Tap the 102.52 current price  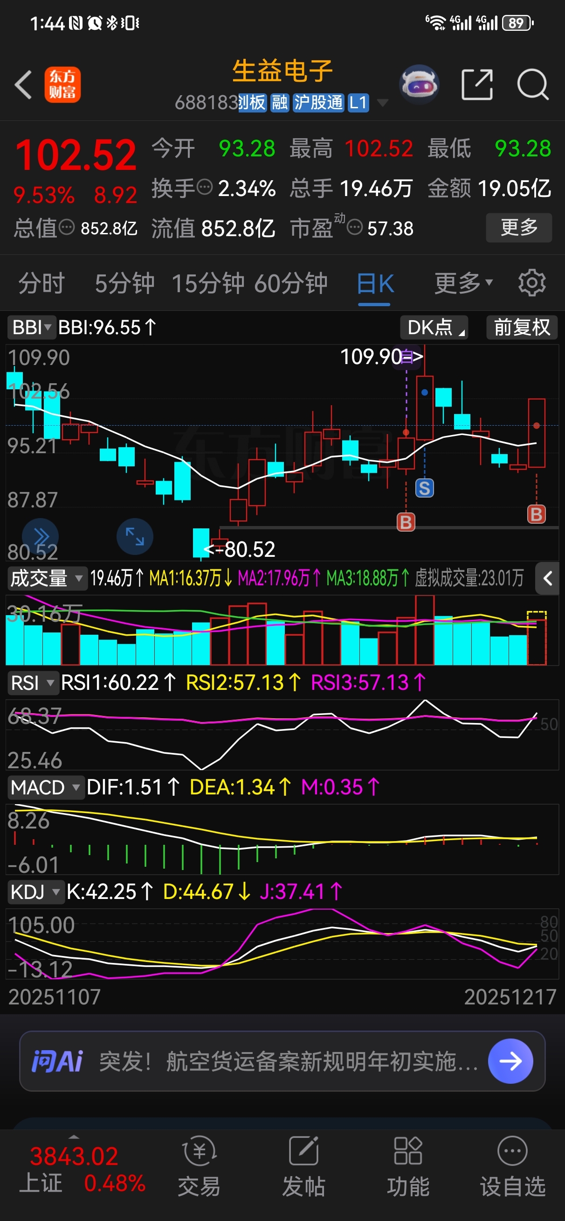(76, 154)
